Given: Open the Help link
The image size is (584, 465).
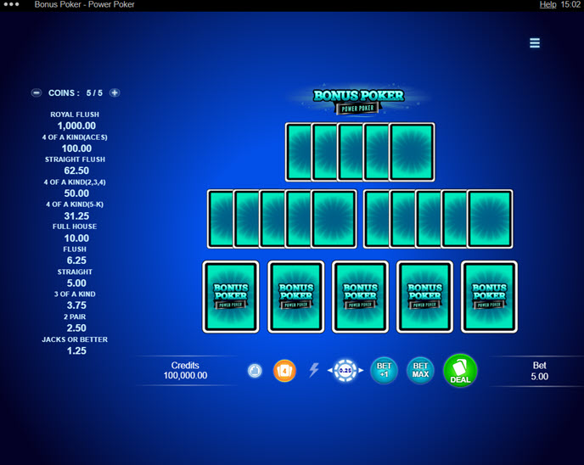Looking at the screenshot, I should tap(547, 5).
